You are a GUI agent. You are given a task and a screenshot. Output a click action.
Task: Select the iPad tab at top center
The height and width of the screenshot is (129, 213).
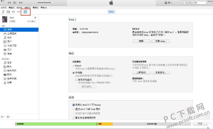pos(111,12)
